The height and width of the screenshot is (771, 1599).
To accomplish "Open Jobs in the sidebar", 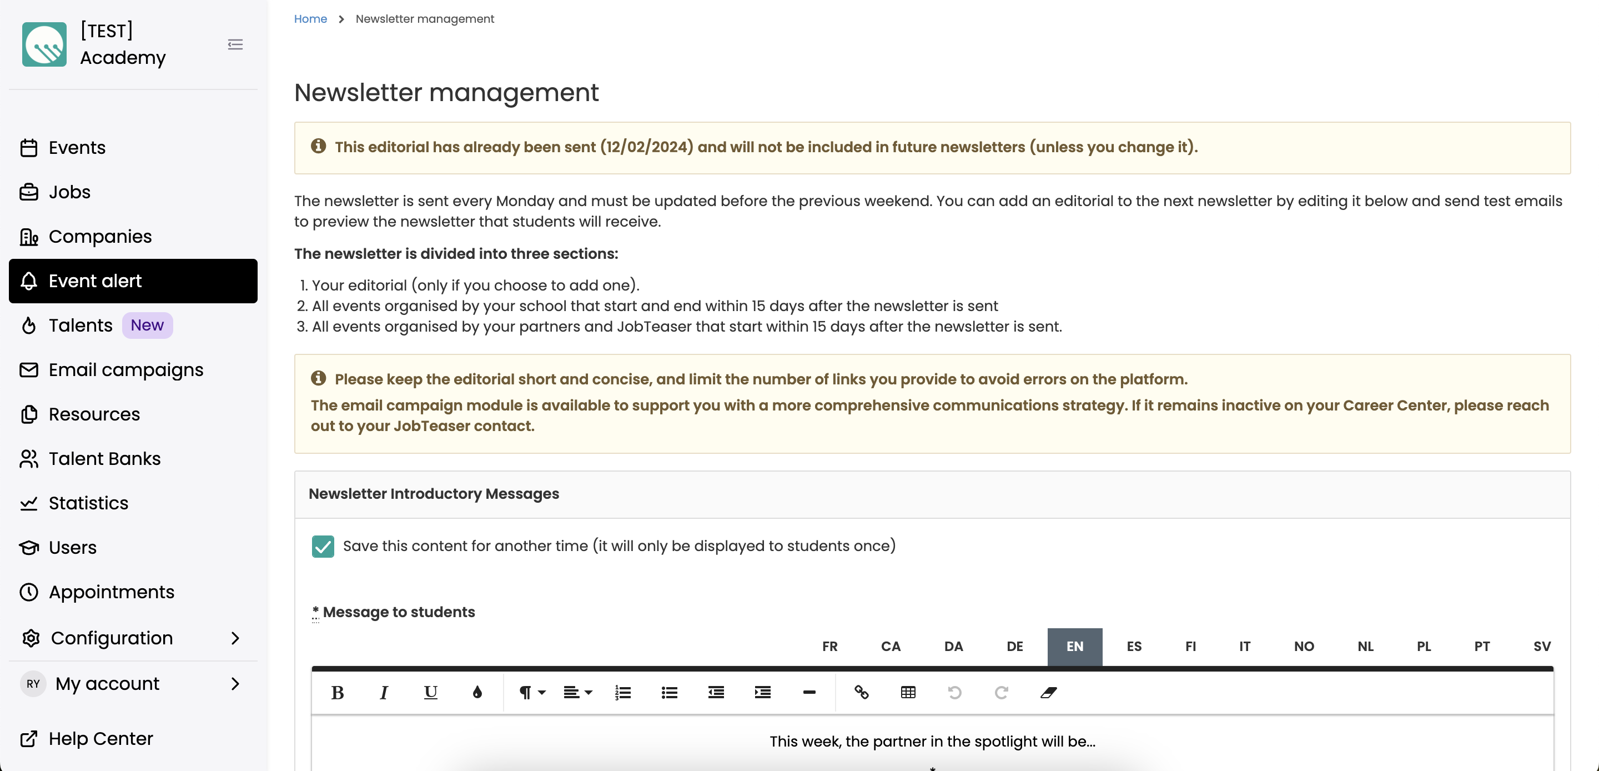I will (133, 192).
